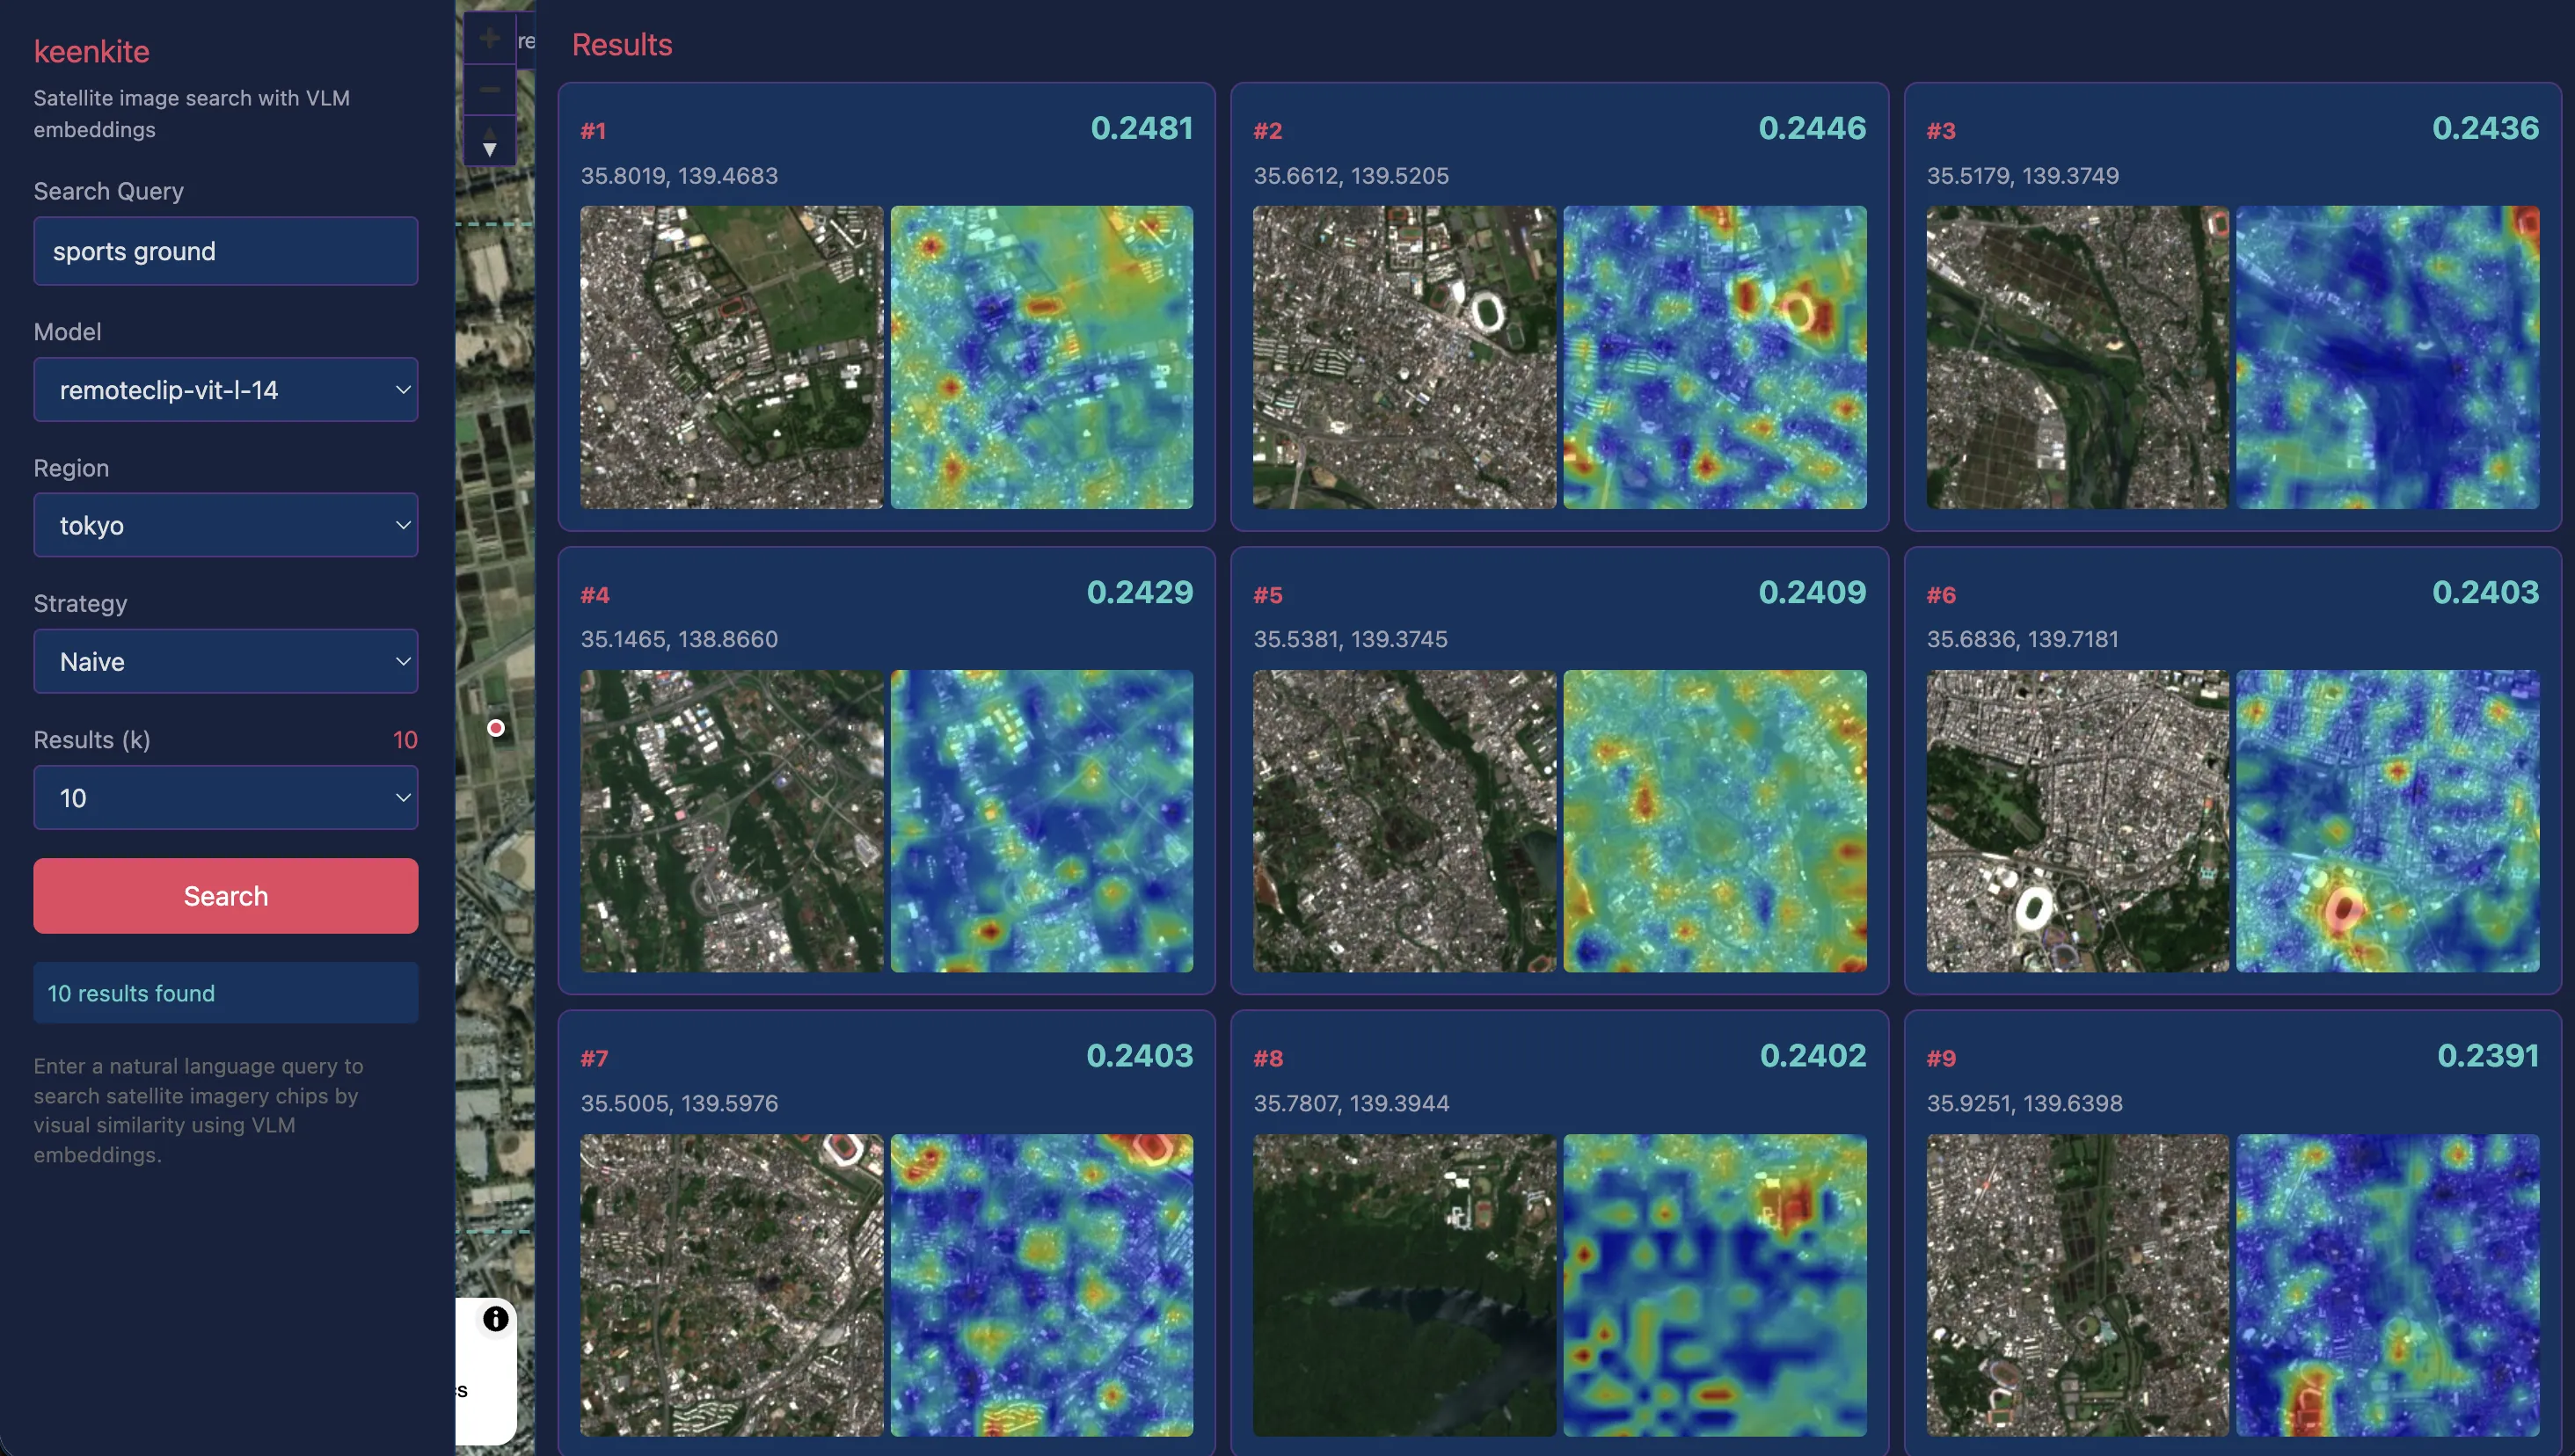Focus the sports ground search query field
Viewport: 2575px width, 1456px height.
pyautogui.click(x=226, y=251)
